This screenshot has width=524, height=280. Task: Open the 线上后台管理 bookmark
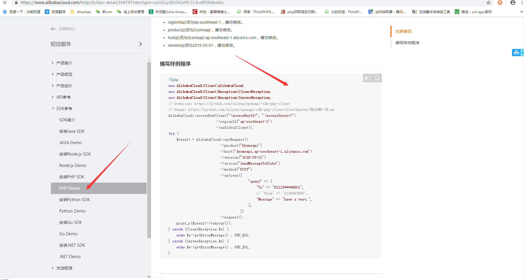pos(130,12)
